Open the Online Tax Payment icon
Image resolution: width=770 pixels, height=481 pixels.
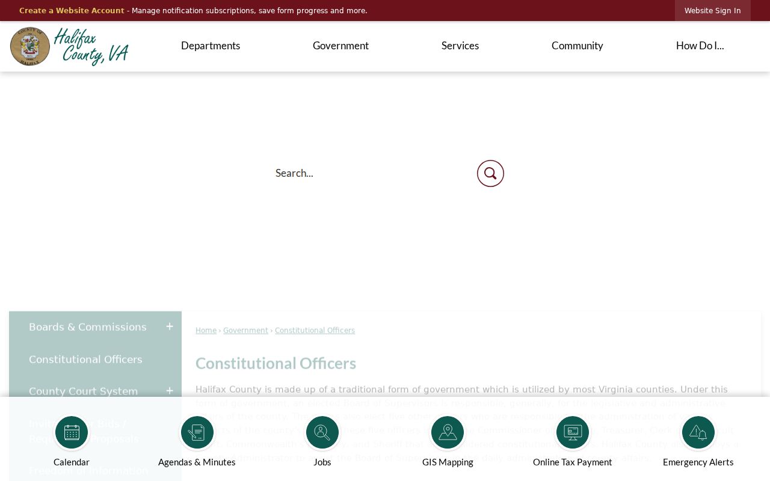(573, 432)
